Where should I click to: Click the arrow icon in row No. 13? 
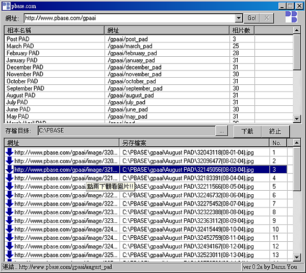tap(9, 255)
